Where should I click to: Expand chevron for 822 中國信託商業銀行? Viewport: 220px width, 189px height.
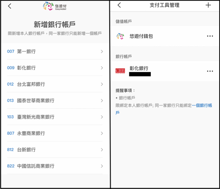[x=102, y=166]
